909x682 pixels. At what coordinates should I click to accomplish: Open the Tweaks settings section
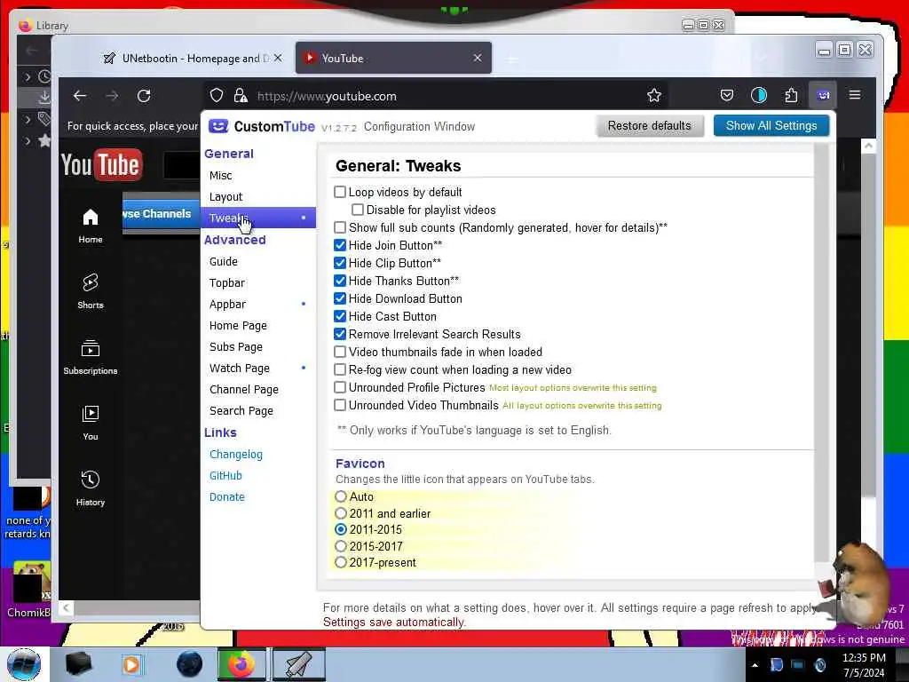tap(258, 218)
